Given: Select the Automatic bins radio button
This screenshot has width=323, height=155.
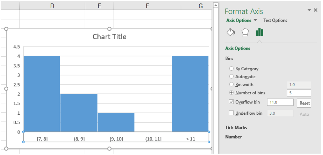Looking at the screenshot, I should tap(231, 77).
